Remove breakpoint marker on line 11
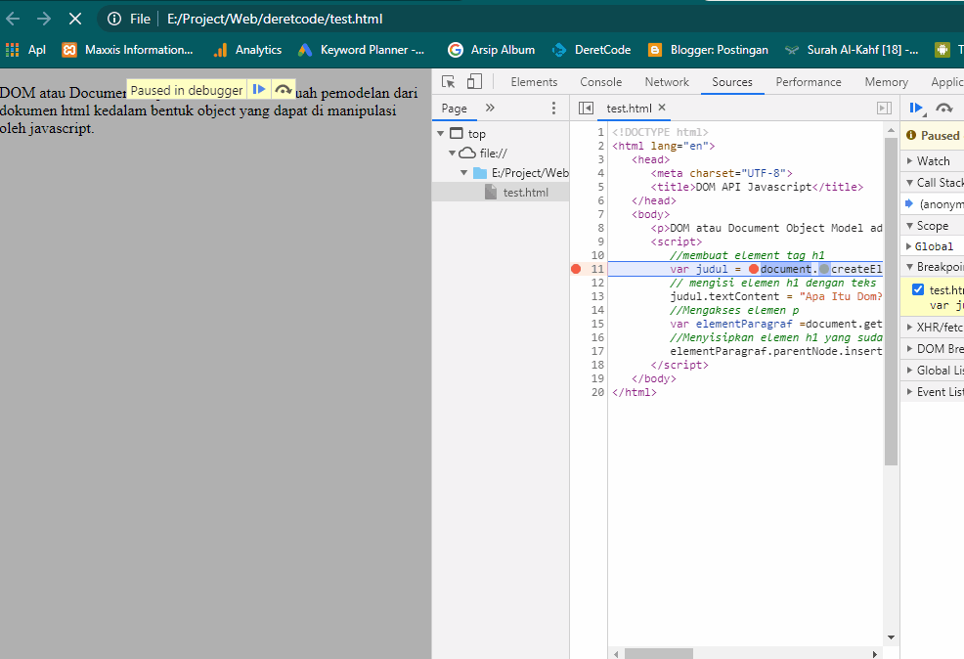The width and height of the screenshot is (964, 659). pos(576,269)
